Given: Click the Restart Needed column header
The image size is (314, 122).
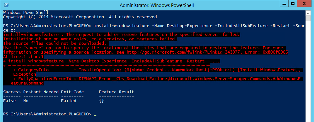Looking at the screenshot, I should point(41,92).
